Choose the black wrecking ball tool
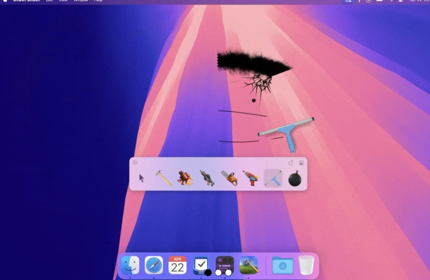 coord(295,178)
